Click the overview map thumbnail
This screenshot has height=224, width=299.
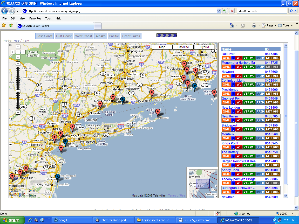tap(203, 184)
